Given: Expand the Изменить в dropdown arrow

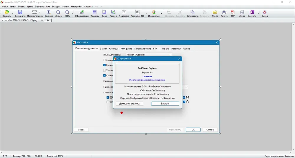Looking at the screenshot, I should coord(161,14).
